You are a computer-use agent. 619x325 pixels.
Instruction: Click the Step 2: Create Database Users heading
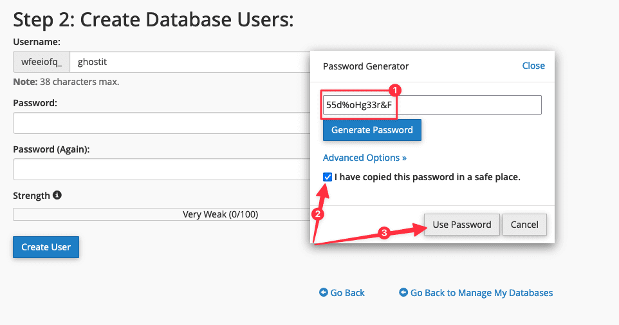tap(153, 20)
